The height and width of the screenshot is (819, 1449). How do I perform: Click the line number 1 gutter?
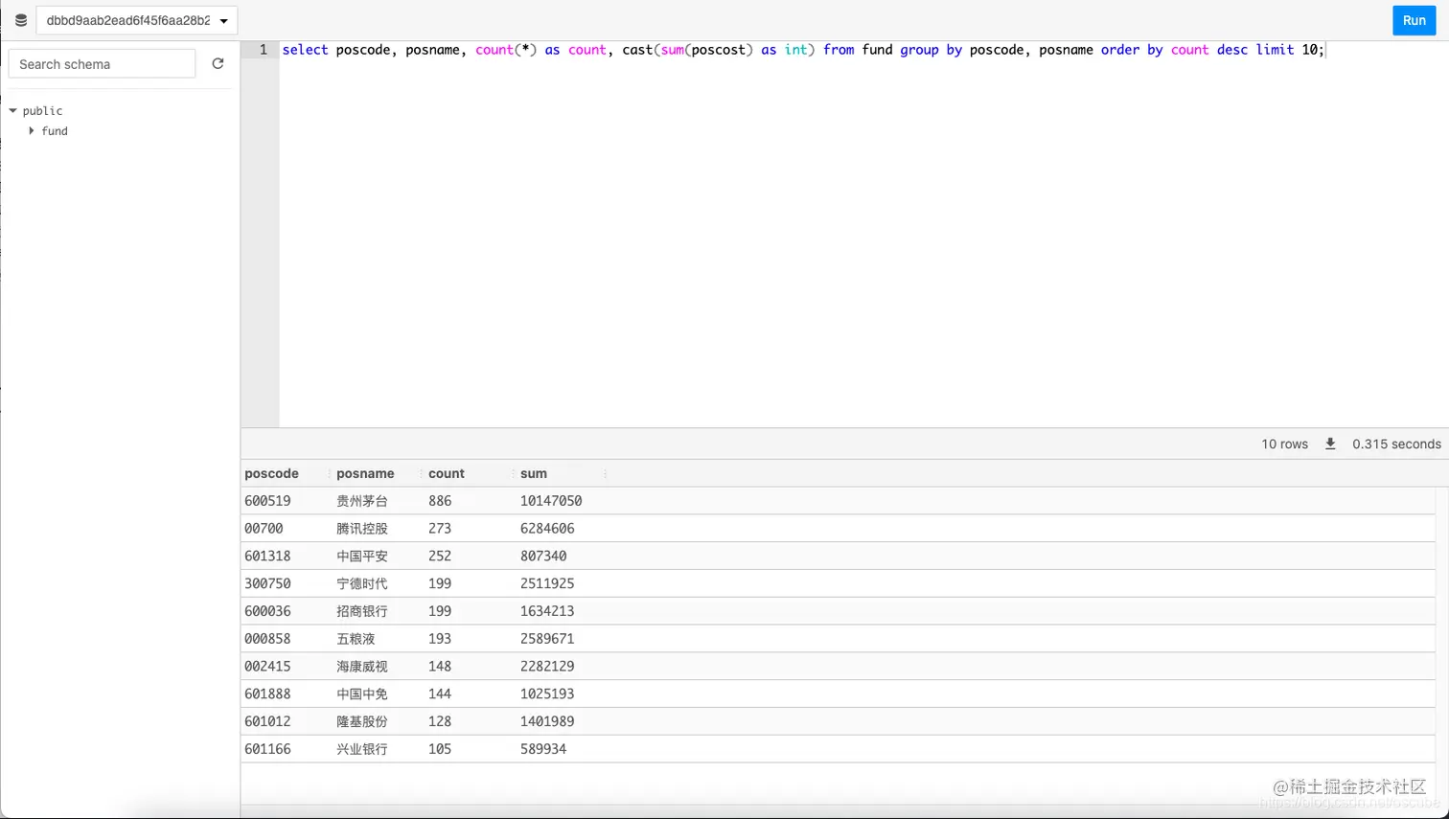coord(264,50)
